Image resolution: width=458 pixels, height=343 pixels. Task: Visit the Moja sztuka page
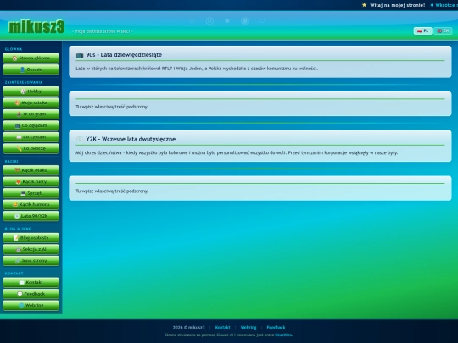pos(31,102)
